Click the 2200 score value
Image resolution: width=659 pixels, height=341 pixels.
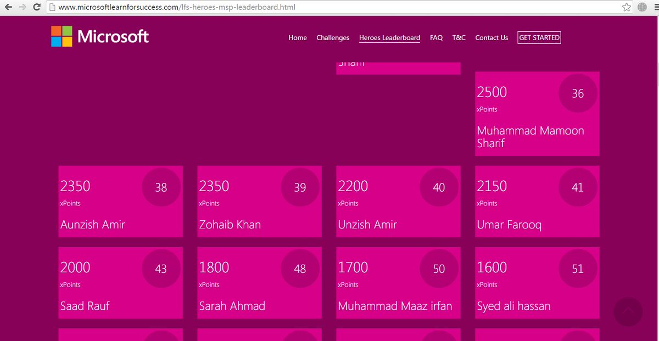(353, 186)
